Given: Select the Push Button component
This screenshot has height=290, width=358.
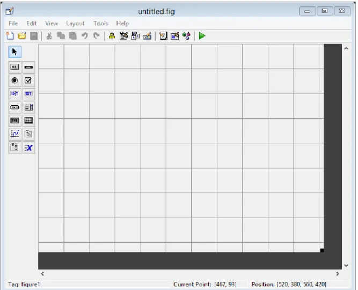Looking at the screenshot, I should tap(15, 67).
